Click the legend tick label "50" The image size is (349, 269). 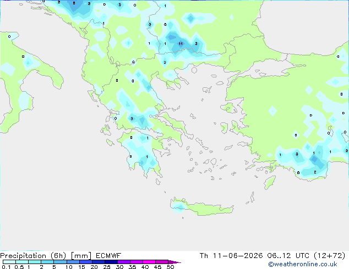pyautogui.click(x=170, y=267)
